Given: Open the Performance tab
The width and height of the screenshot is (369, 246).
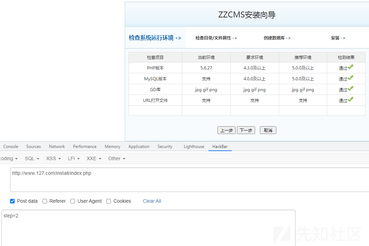Looking at the screenshot, I should click(x=85, y=147).
